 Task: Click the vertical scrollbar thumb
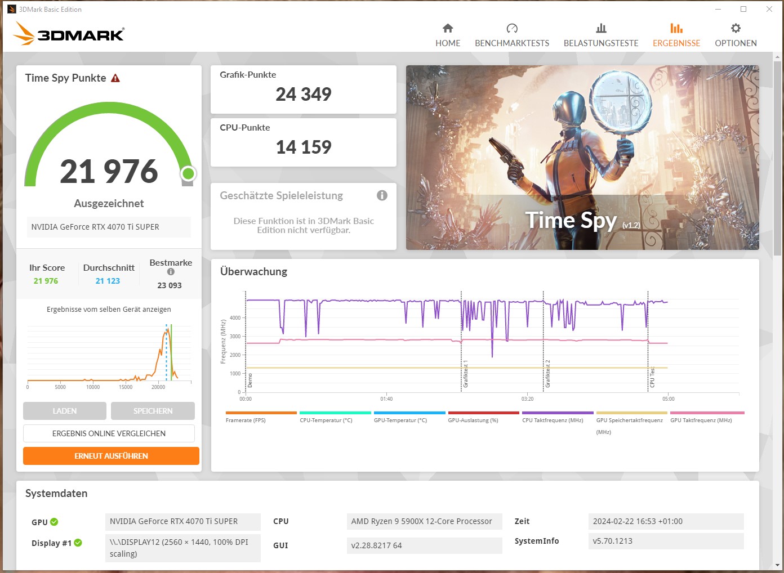click(778, 159)
